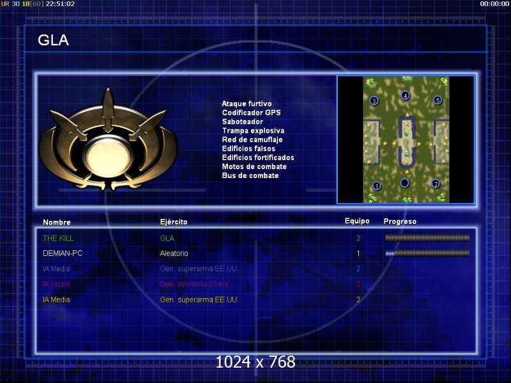Screen dimensions: 511x383
Task: Click the 'Gen. infantería China' army entry
Action: pyautogui.click(x=194, y=284)
